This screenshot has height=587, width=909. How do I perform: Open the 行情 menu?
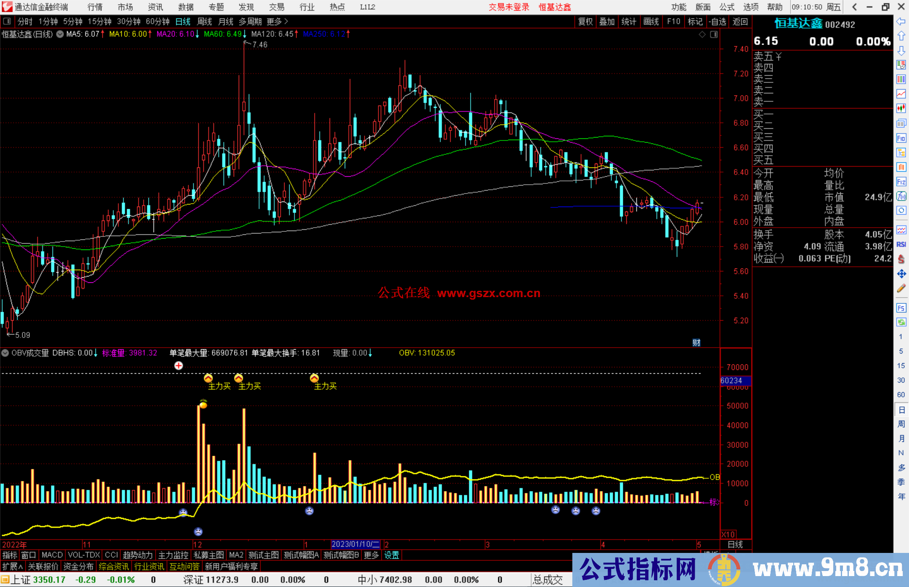pyautogui.click(x=95, y=7)
